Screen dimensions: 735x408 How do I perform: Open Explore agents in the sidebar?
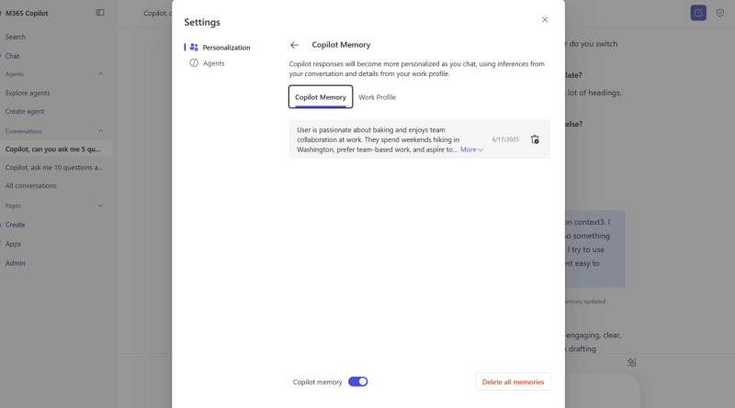pos(28,93)
